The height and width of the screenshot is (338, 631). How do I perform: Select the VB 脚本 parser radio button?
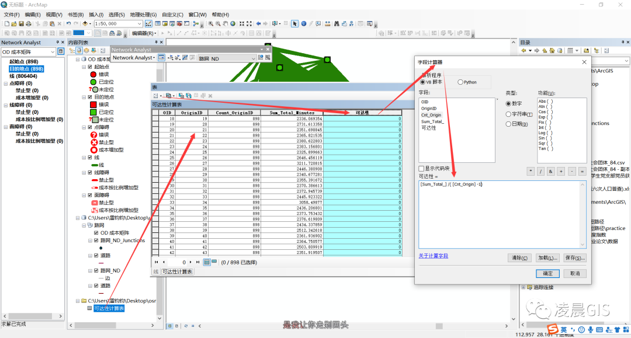pyautogui.click(x=422, y=82)
